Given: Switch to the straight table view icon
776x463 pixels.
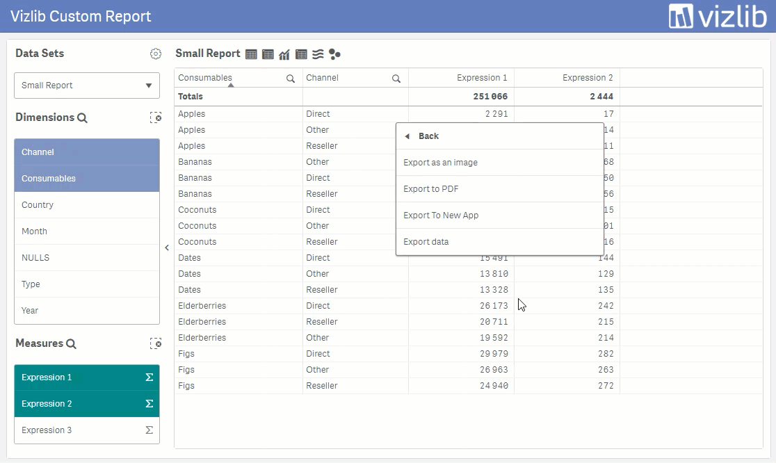Looking at the screenshot, I should (x=251, y=54).
